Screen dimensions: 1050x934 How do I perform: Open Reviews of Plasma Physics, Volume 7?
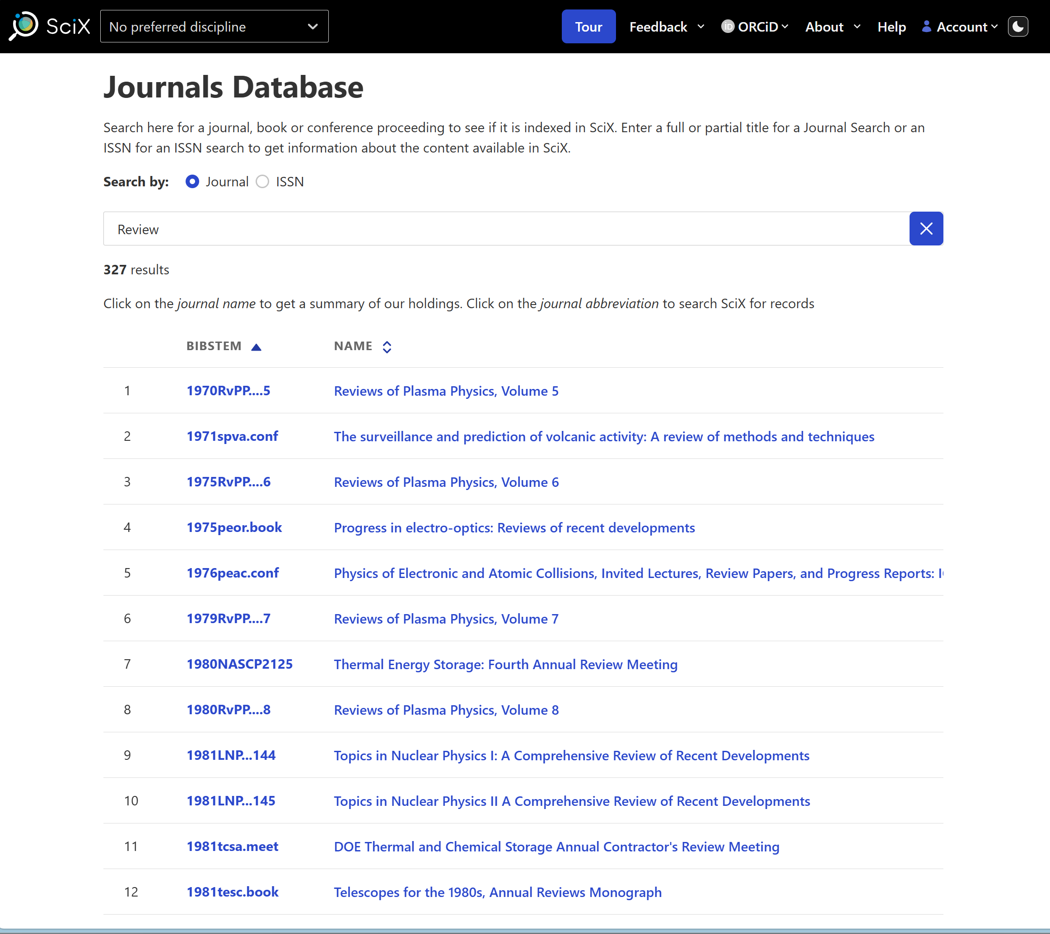click(446, 619)
